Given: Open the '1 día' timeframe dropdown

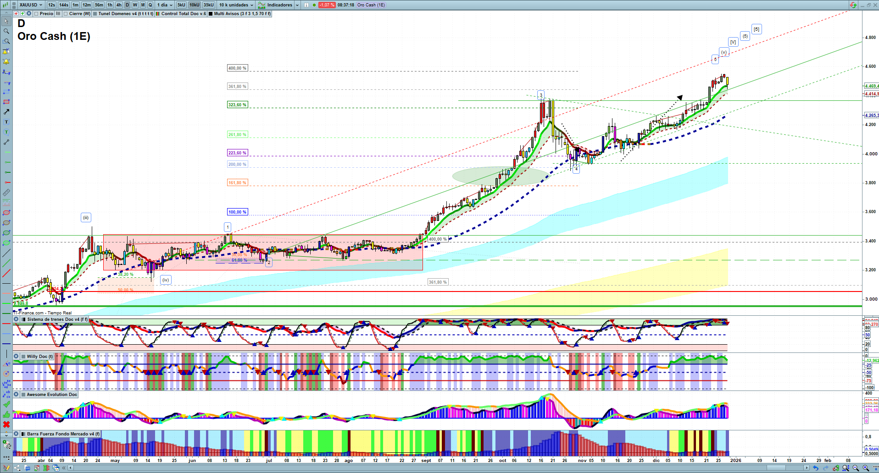Looking at the screenshot, I should point(165,5).
